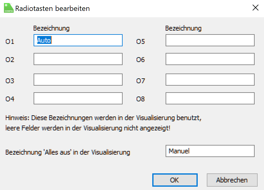
Task: Confirm the dialog with OK
Action: click(x=175, y=180)
